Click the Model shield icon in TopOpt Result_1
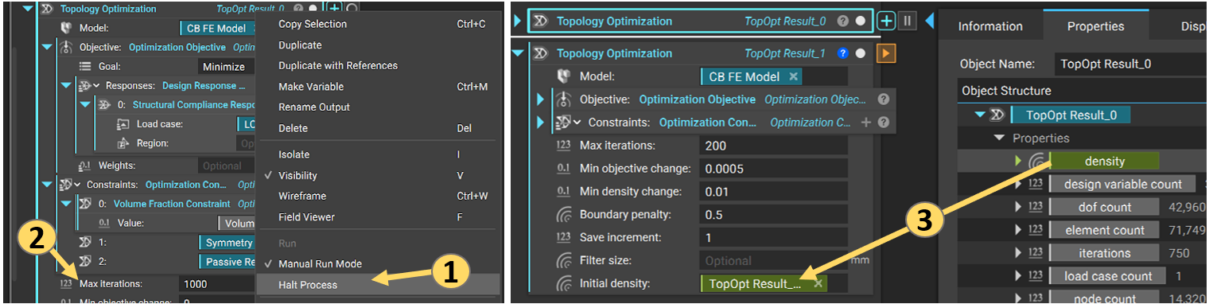Viewport: 1209px width, 304px height. (x=564, y=77)
